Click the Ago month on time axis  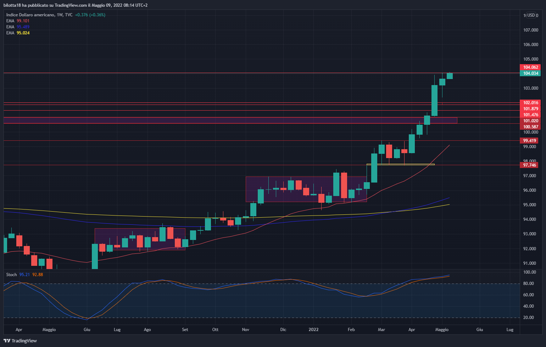pyautogui.click(x=147, y=330)
